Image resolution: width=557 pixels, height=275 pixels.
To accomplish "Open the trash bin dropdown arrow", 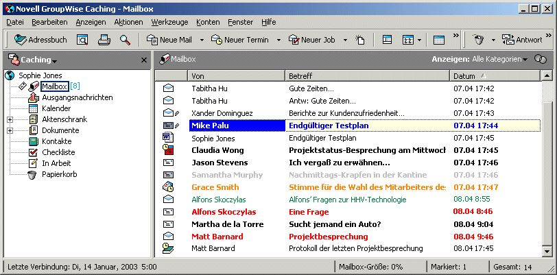I will (493, 40).
